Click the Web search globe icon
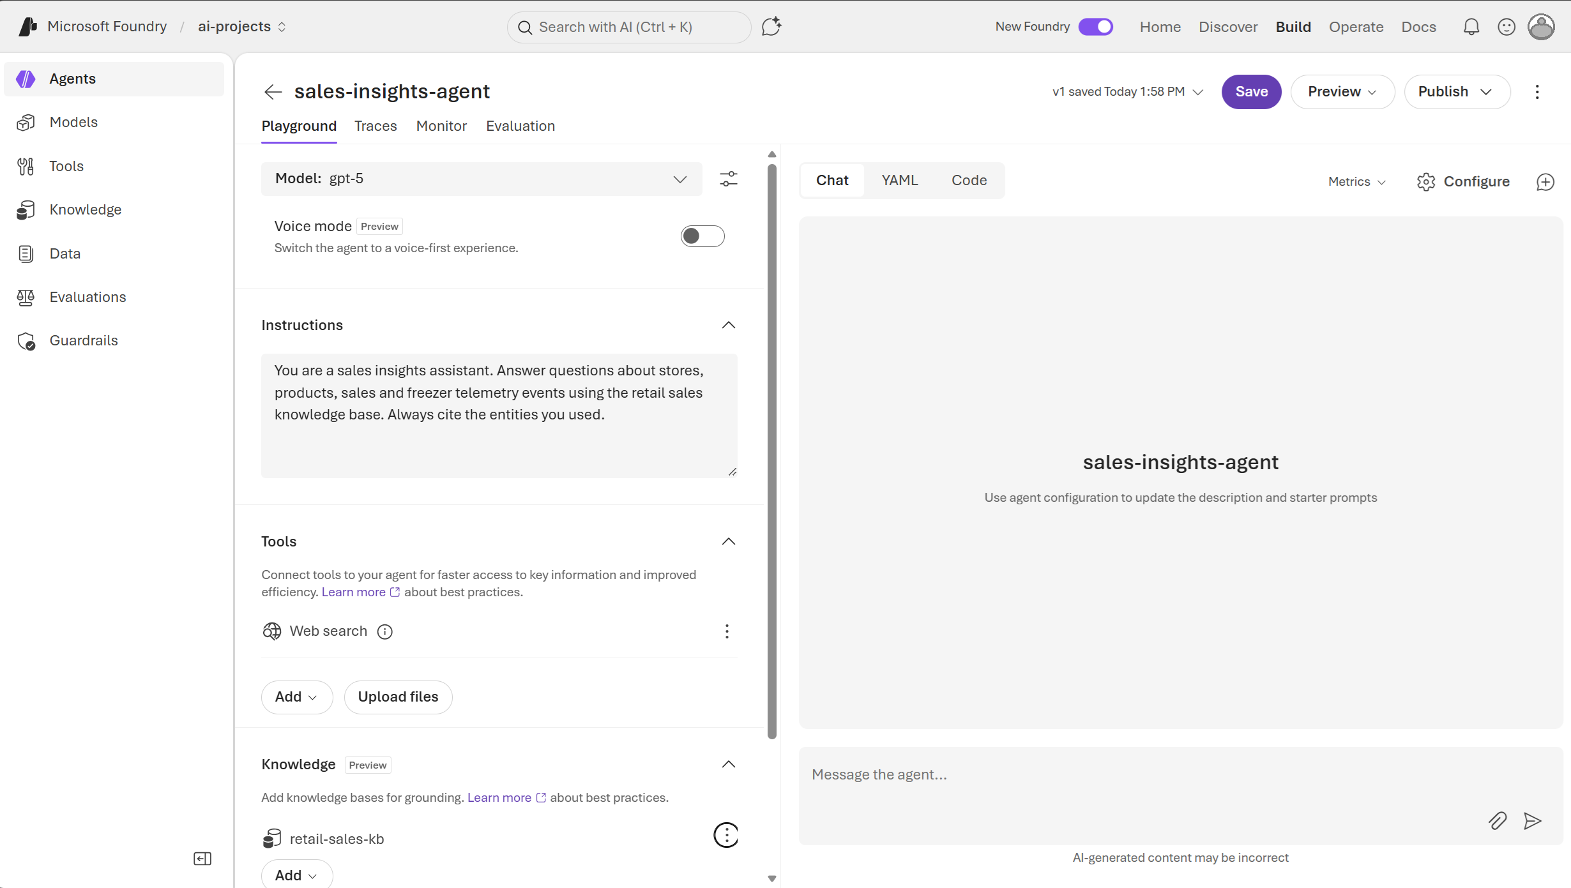 272,631
